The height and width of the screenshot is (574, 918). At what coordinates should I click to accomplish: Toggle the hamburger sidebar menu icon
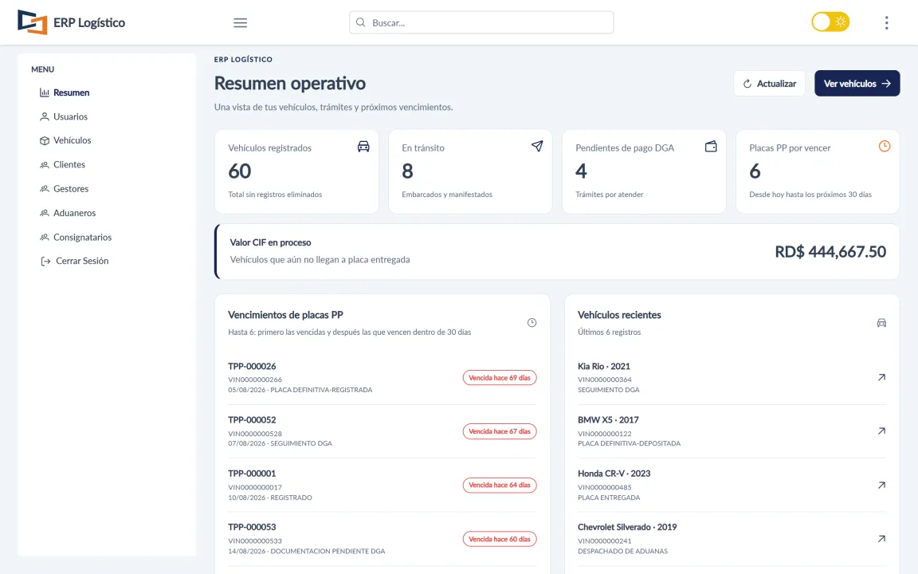click(x=240, y=23)
